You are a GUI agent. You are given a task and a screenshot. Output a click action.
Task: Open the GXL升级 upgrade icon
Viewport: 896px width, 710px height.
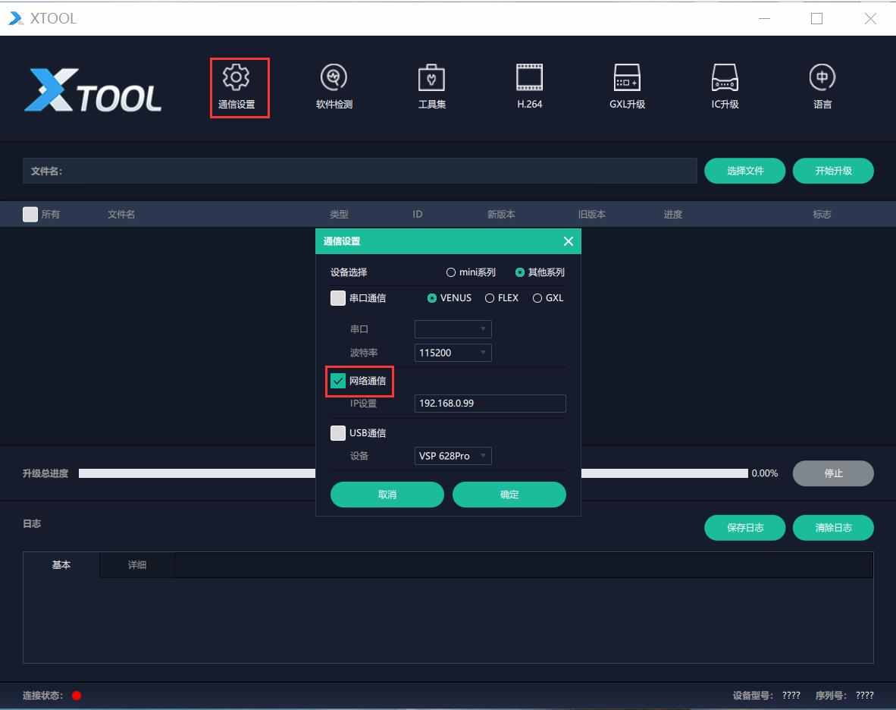pos(627,78)
